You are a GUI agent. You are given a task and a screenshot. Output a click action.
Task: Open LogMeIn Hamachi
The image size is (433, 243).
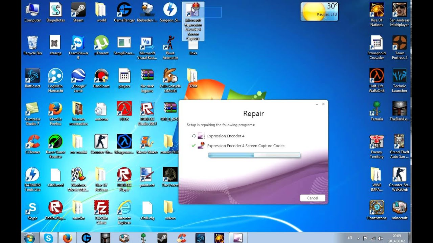tap(55, 80)
